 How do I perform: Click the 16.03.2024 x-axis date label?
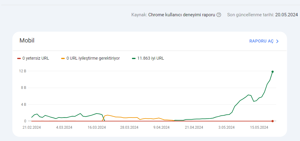point(97,127)
